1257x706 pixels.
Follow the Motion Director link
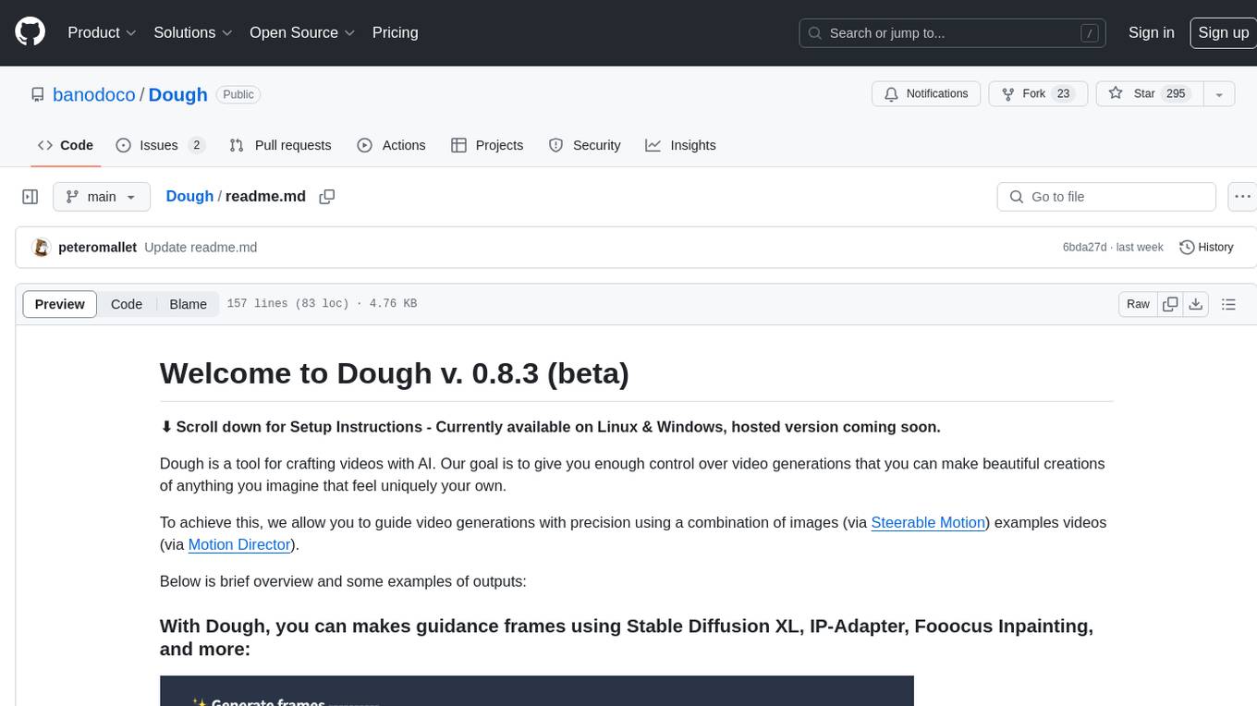(x=239, y=544)
